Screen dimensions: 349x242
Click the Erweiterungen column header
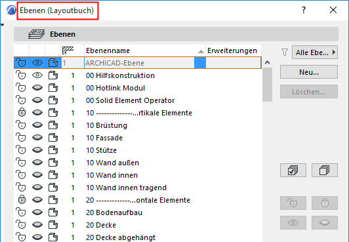click(x=233, y=50)
